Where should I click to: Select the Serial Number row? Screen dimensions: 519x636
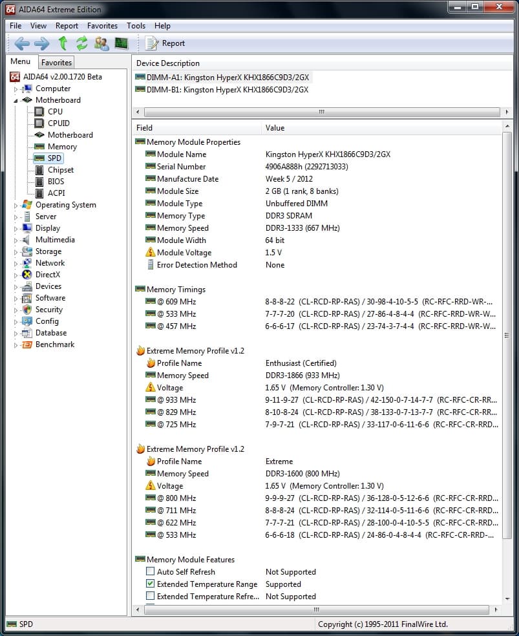pyautogui.click(x=317, y=166)
